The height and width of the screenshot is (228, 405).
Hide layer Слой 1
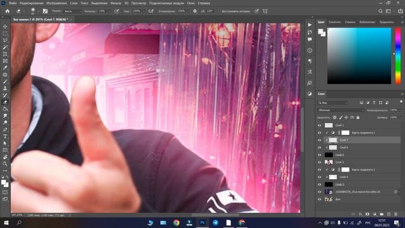pyautogui.click(x=320, y=125)
